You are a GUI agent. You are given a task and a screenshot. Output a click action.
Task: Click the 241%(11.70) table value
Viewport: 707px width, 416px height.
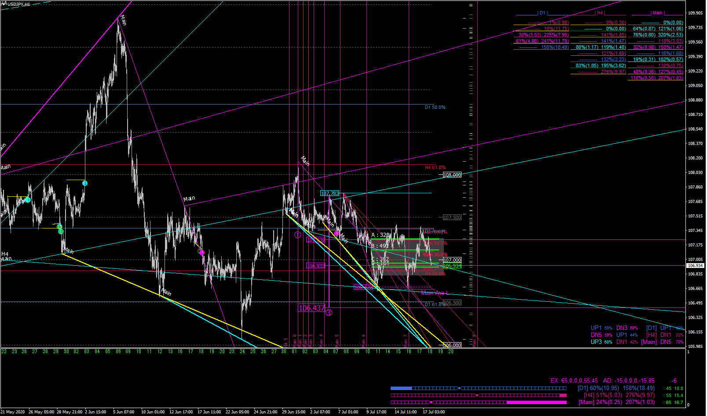point(555,41)
